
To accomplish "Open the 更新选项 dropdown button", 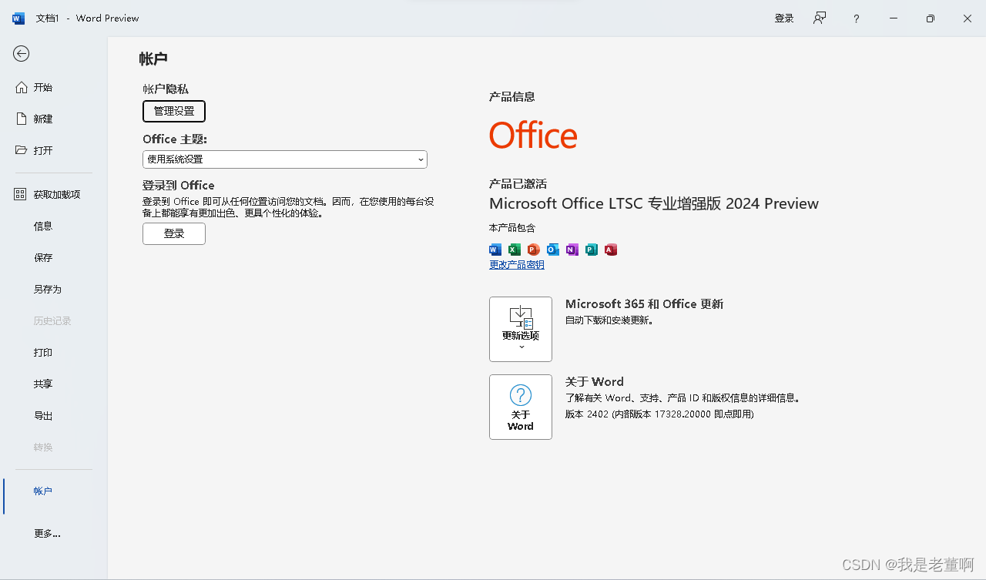I will [x=521, y=329].
